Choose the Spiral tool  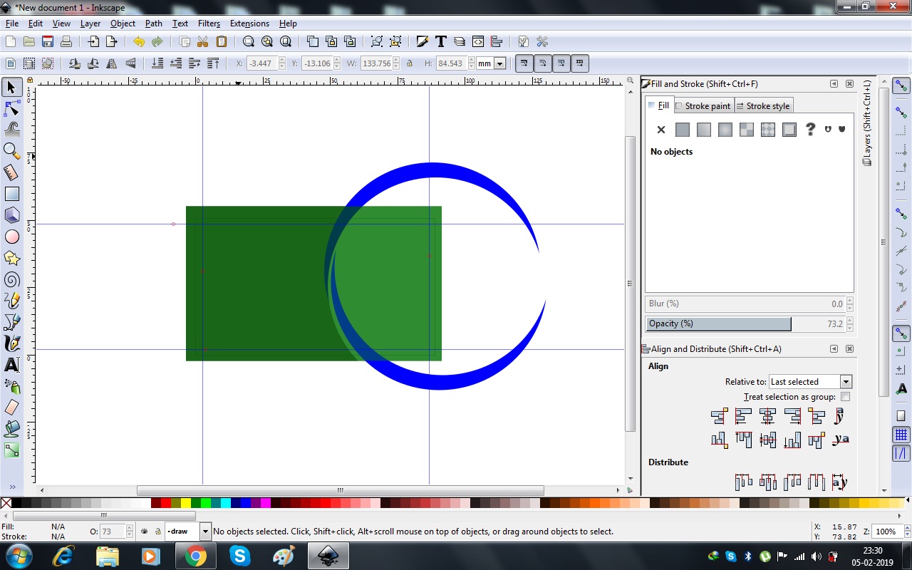[x=12, y=279]
